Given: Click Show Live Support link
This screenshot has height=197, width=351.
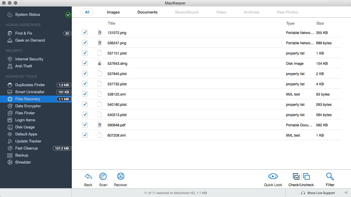Looking at the screenshot, I should tap(321, 193).
